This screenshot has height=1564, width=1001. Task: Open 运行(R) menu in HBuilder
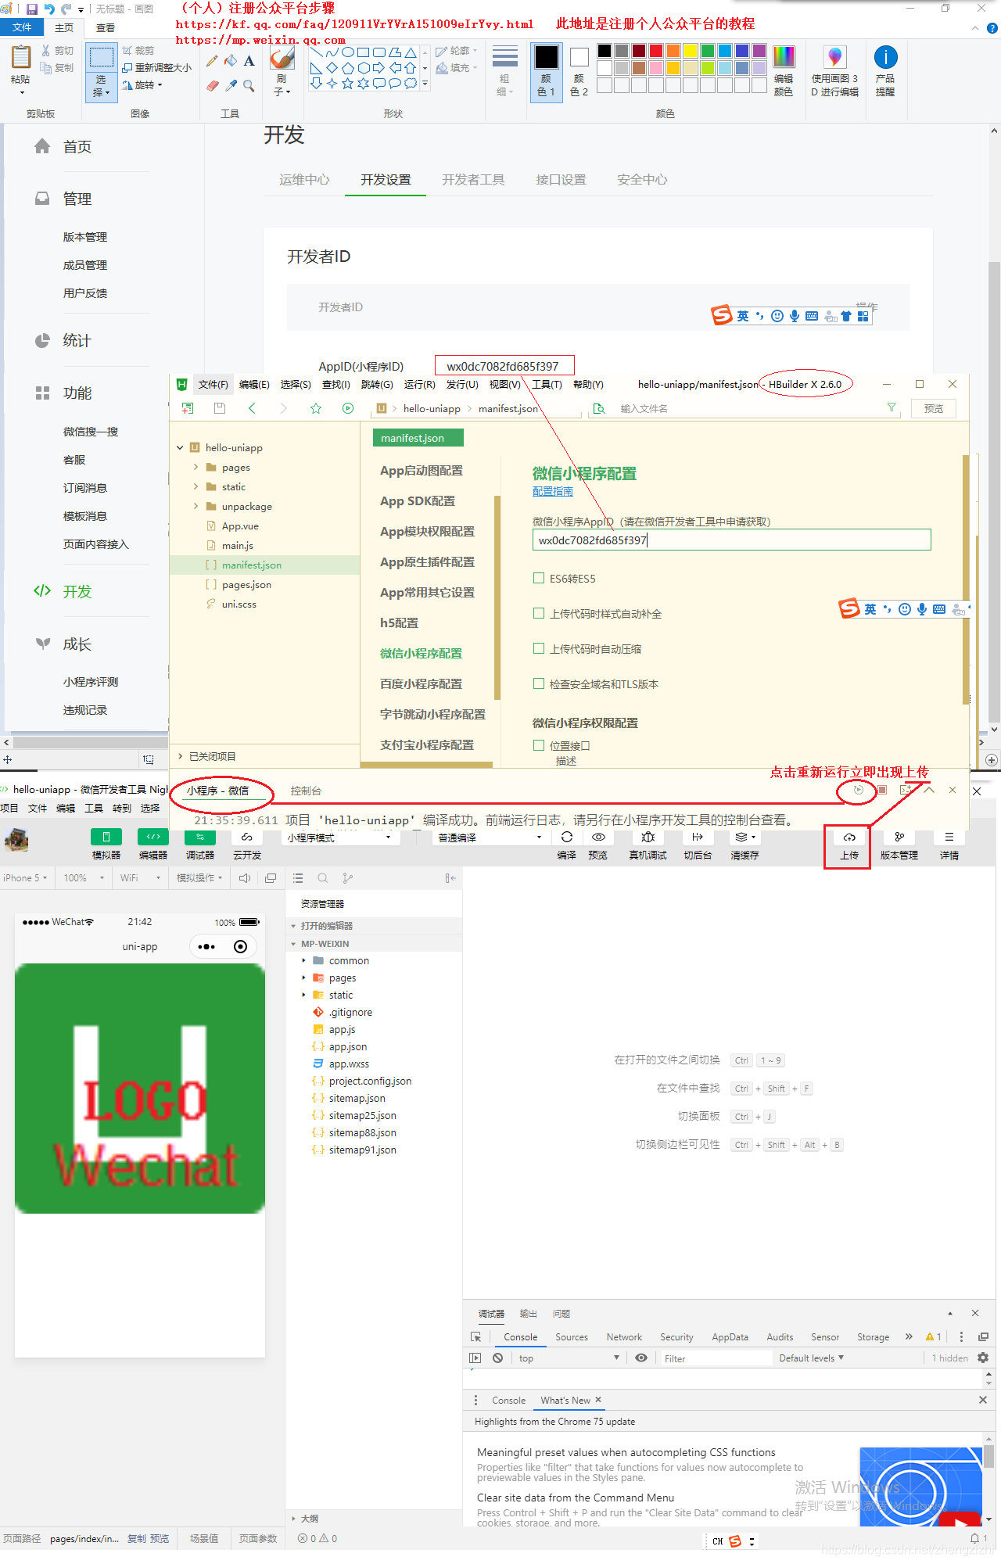click(x=419, y=384)
